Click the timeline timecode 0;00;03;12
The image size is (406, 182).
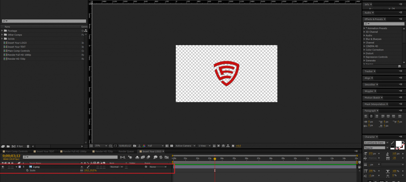tap(11, 156)
